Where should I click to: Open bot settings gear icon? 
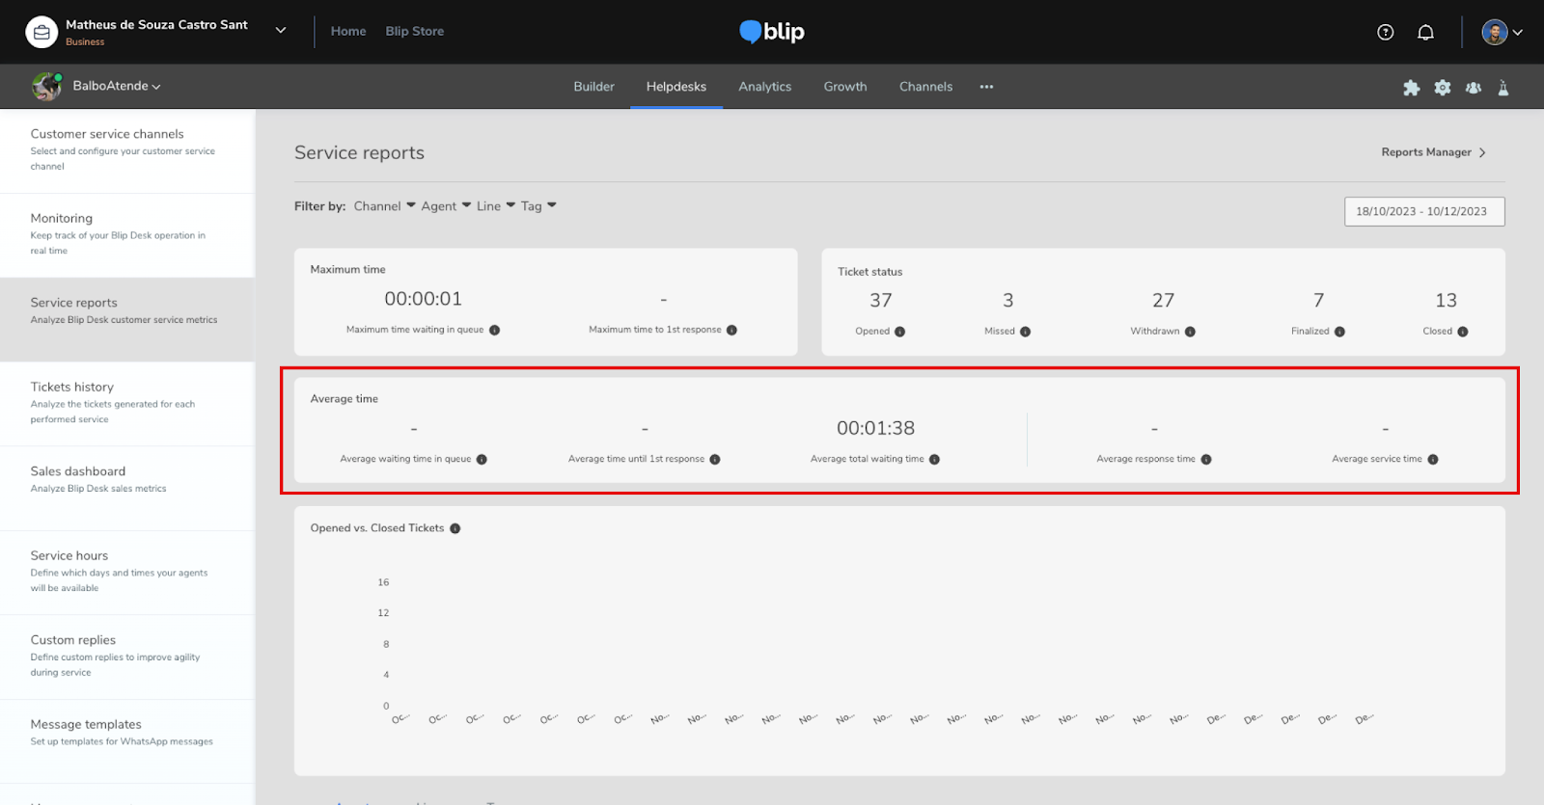coord(1442,88)
